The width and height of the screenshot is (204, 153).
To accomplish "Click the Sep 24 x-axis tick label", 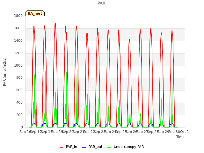I will [111, 132].
